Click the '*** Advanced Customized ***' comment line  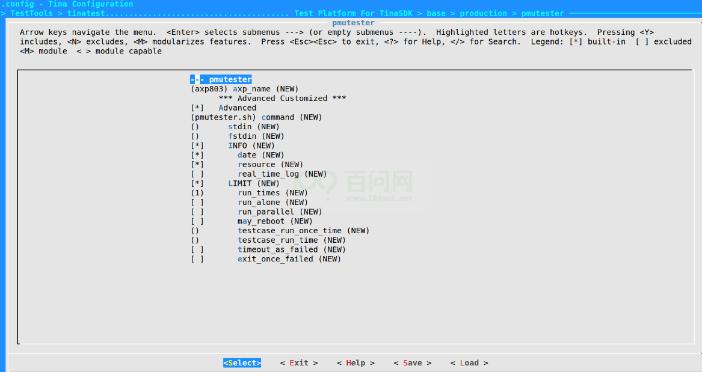pos(283,99)
